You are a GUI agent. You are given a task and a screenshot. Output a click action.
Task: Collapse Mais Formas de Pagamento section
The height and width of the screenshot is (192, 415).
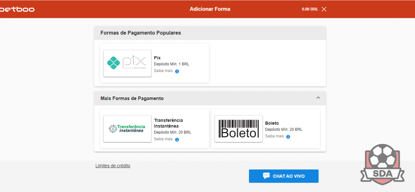click(318, 98)
